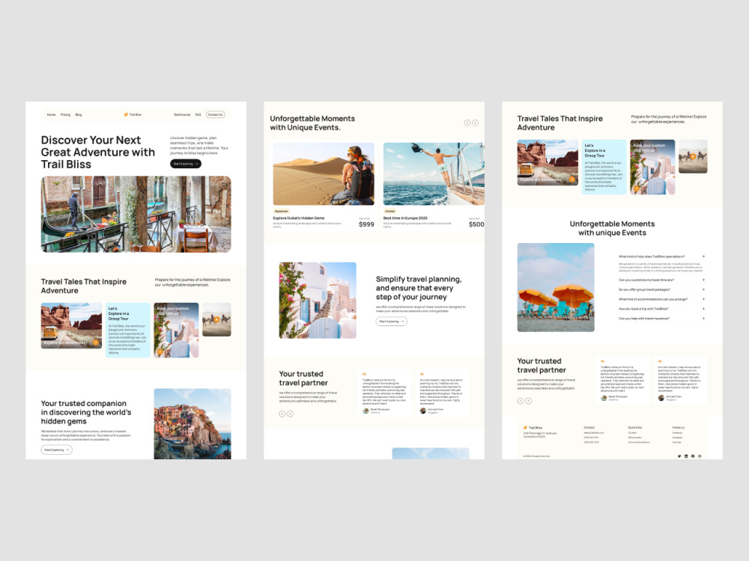The image size is (749, 561).
Task: Open the sailboat Europe event image
Action: [x=434, y=174]
